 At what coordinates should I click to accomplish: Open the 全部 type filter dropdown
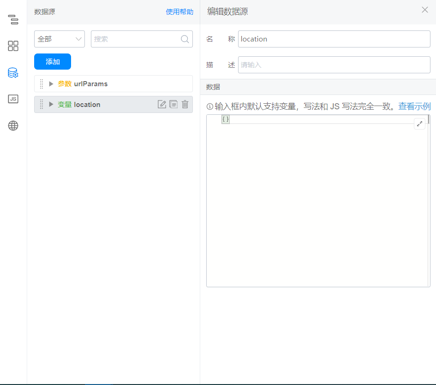point(60,39)
